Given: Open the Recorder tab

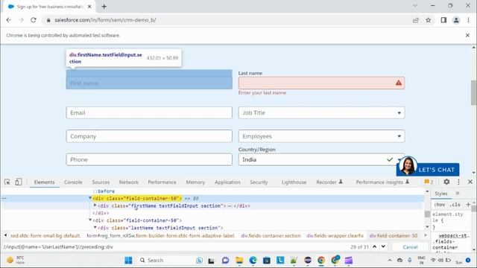Looking at the screenshot, I should pos(329,182).
